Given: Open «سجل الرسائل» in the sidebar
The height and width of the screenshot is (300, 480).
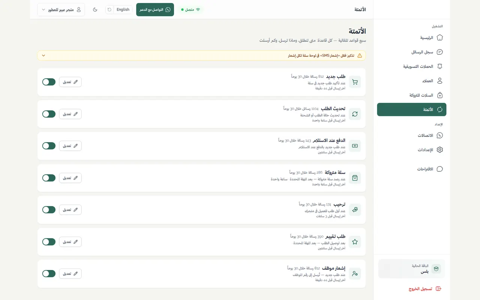Looking at the screenshot, I should click(412, 52).
